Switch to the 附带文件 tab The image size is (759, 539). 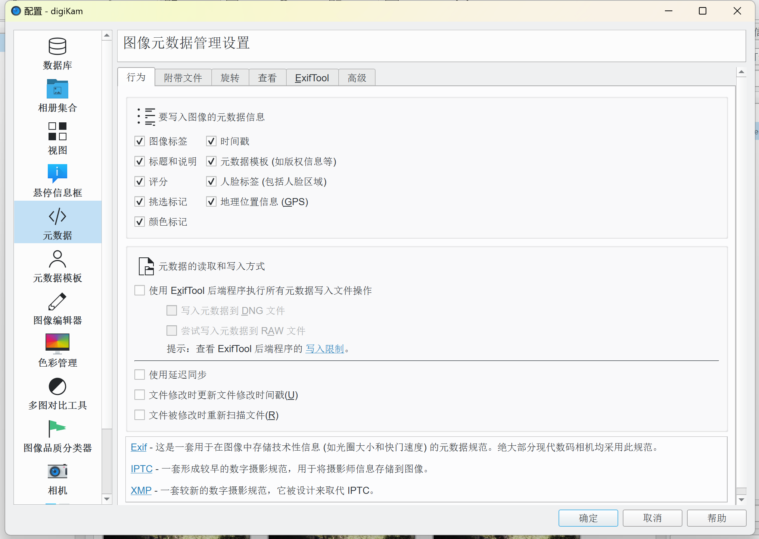pos(183,78)
